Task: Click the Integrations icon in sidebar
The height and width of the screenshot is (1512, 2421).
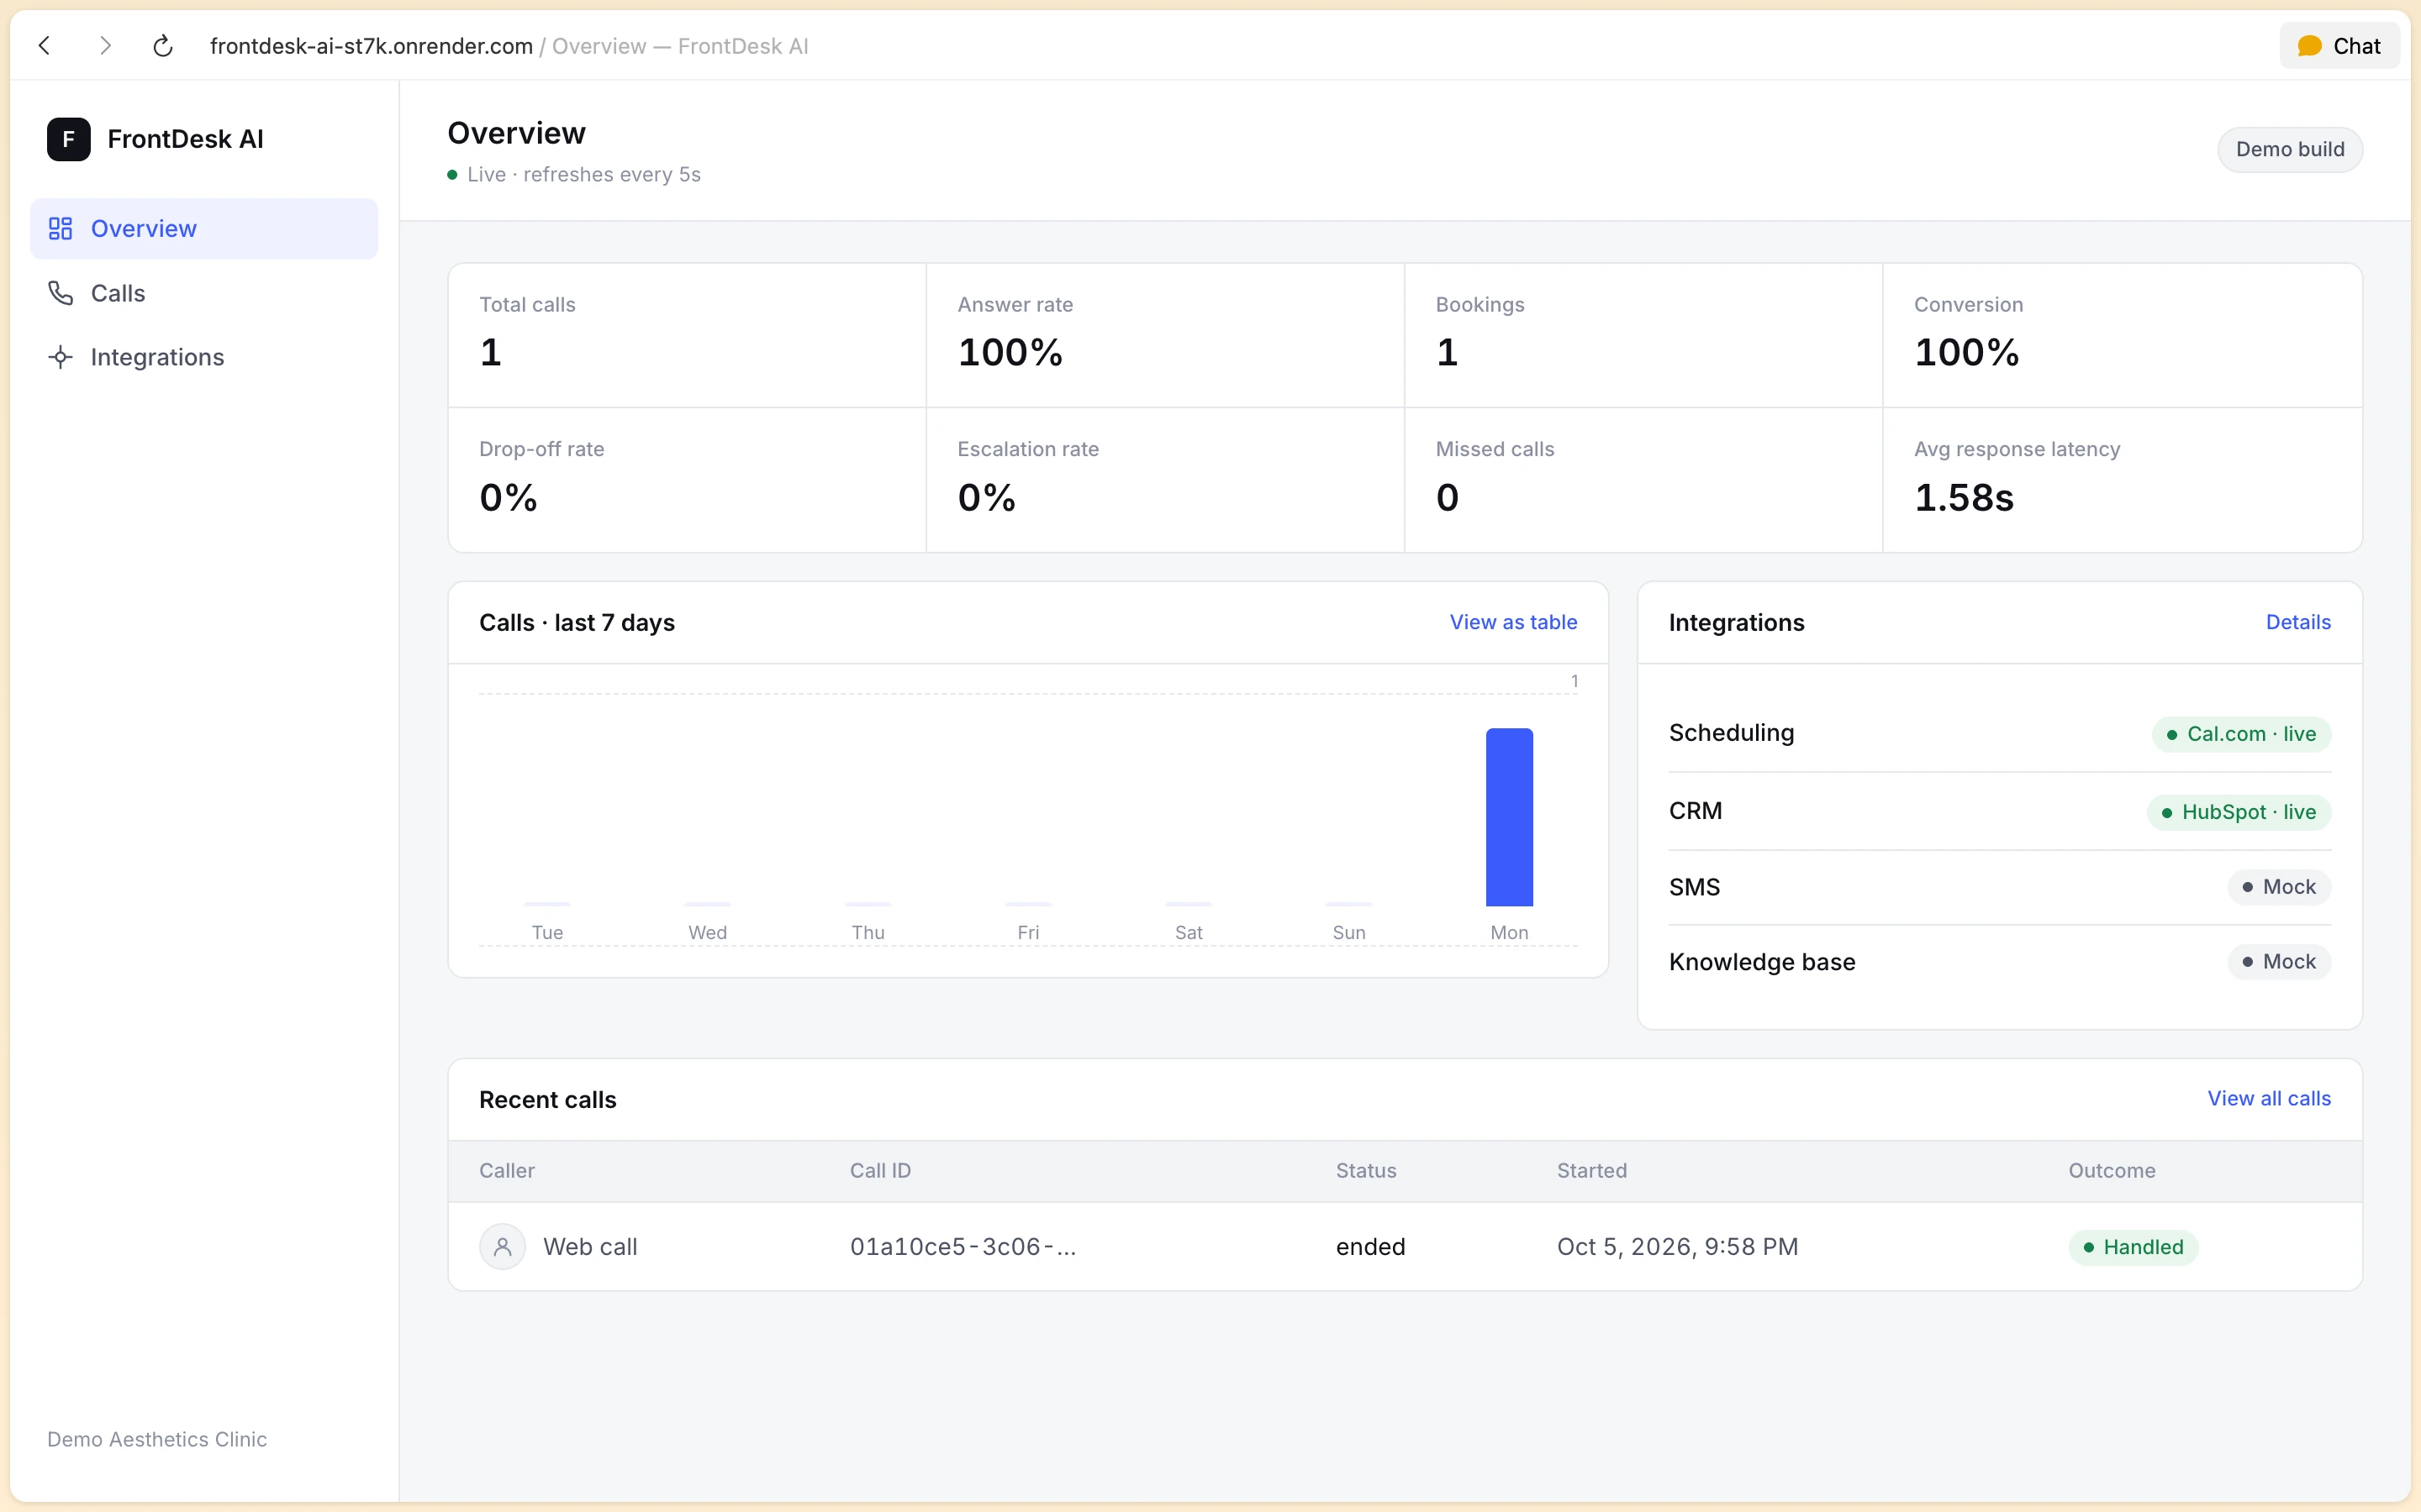Action: pos(61,357)
